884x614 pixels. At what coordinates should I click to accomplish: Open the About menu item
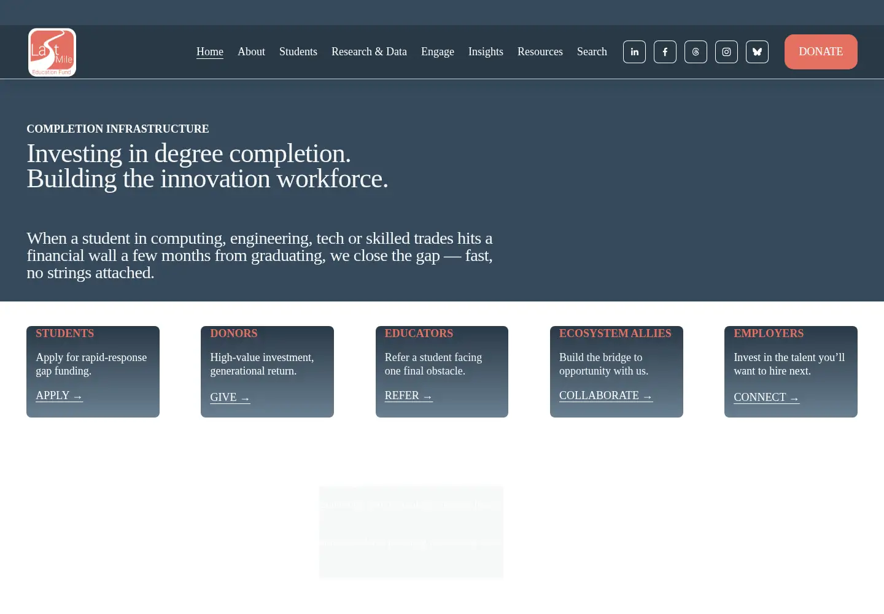[251, 52]
